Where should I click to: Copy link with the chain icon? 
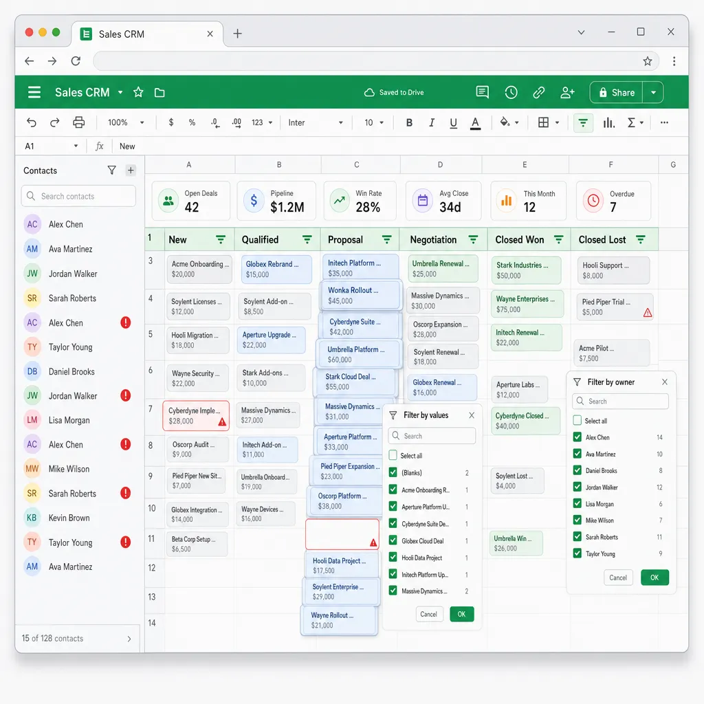point(539,93)
